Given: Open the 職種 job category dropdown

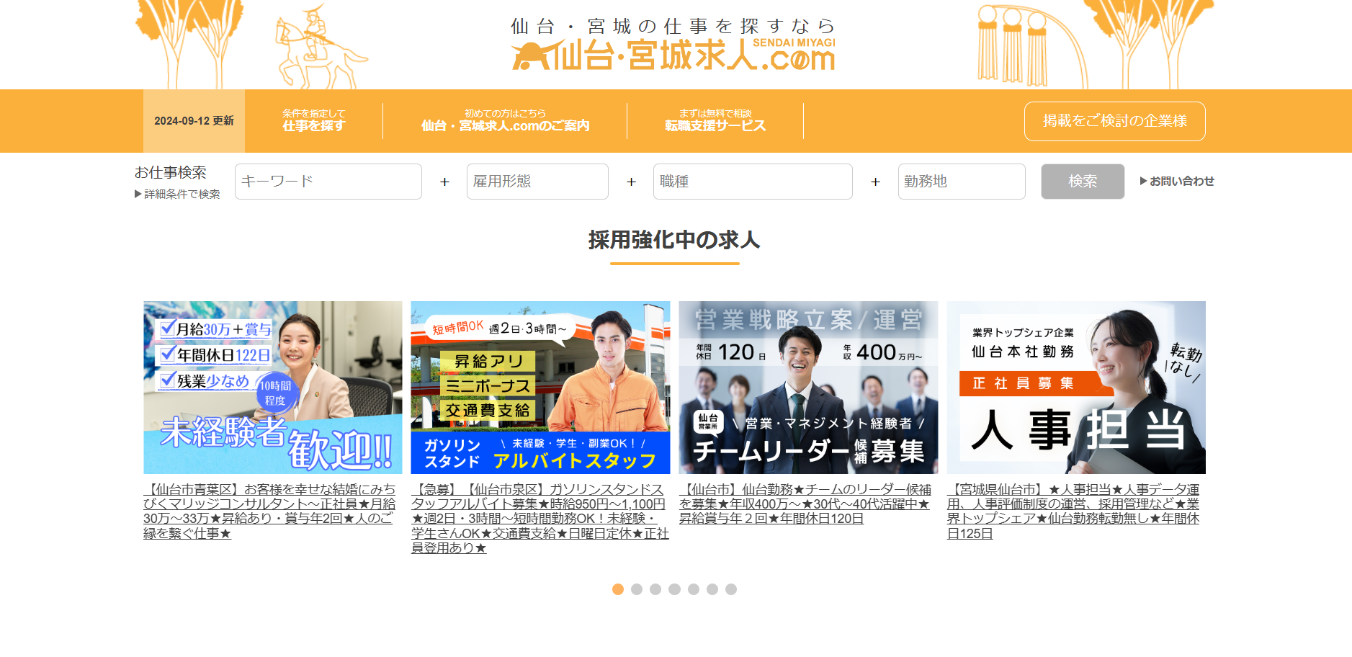Looking at the screenshot, I should (753, 182).
